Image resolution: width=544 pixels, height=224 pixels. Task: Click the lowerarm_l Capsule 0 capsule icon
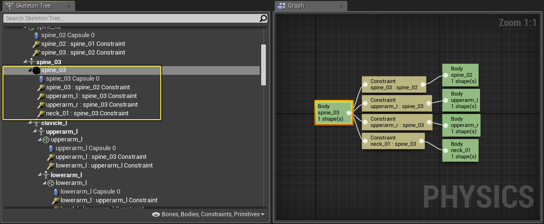pyautogui.click(x=56, y=192)
